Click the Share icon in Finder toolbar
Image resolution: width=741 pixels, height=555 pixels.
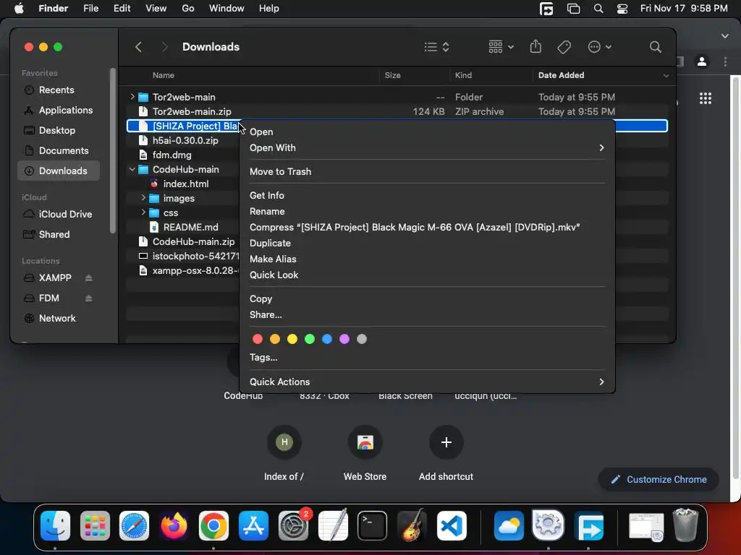[535, 46]
